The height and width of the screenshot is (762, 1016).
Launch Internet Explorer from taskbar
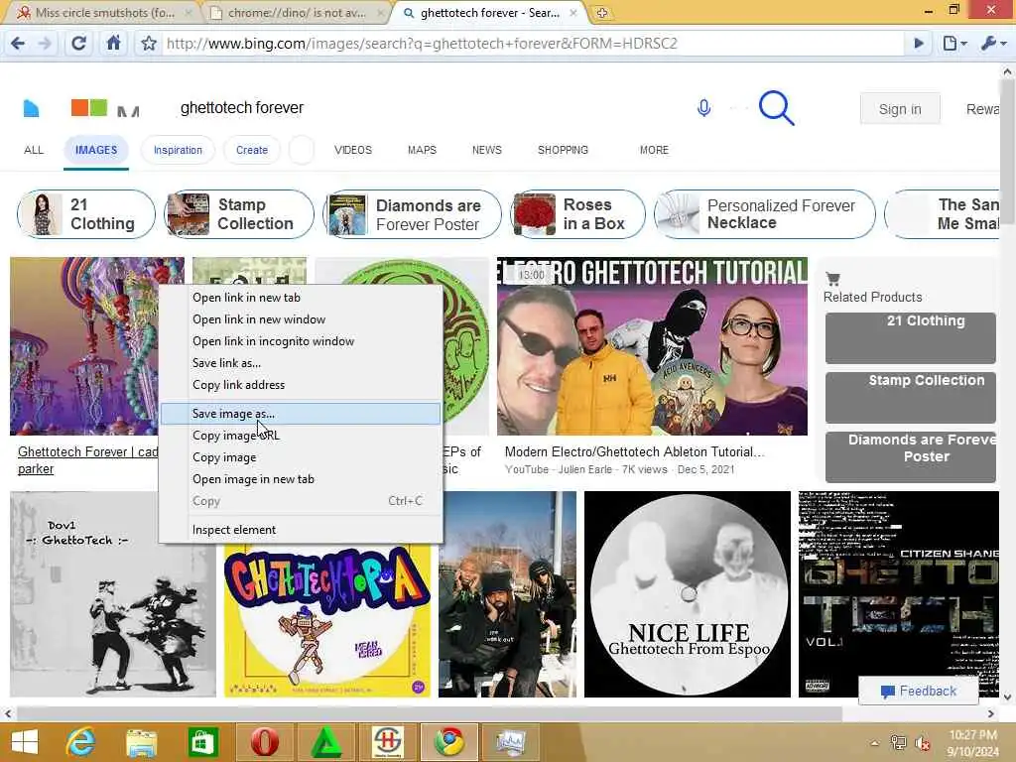pos(80,742)
